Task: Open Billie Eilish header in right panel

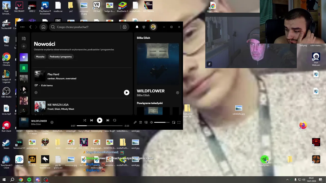Action: (x=143, y=38)
